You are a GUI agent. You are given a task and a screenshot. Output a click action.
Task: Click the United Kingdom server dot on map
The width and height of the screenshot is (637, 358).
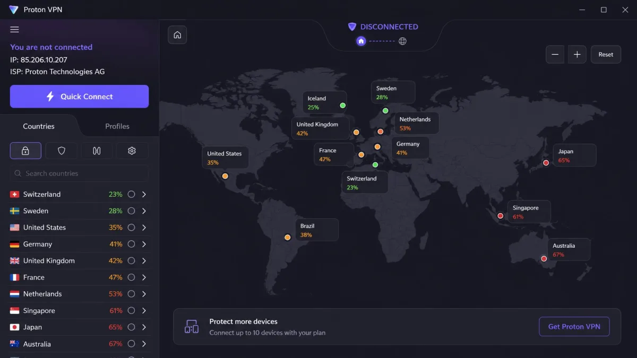coord(356,133)
